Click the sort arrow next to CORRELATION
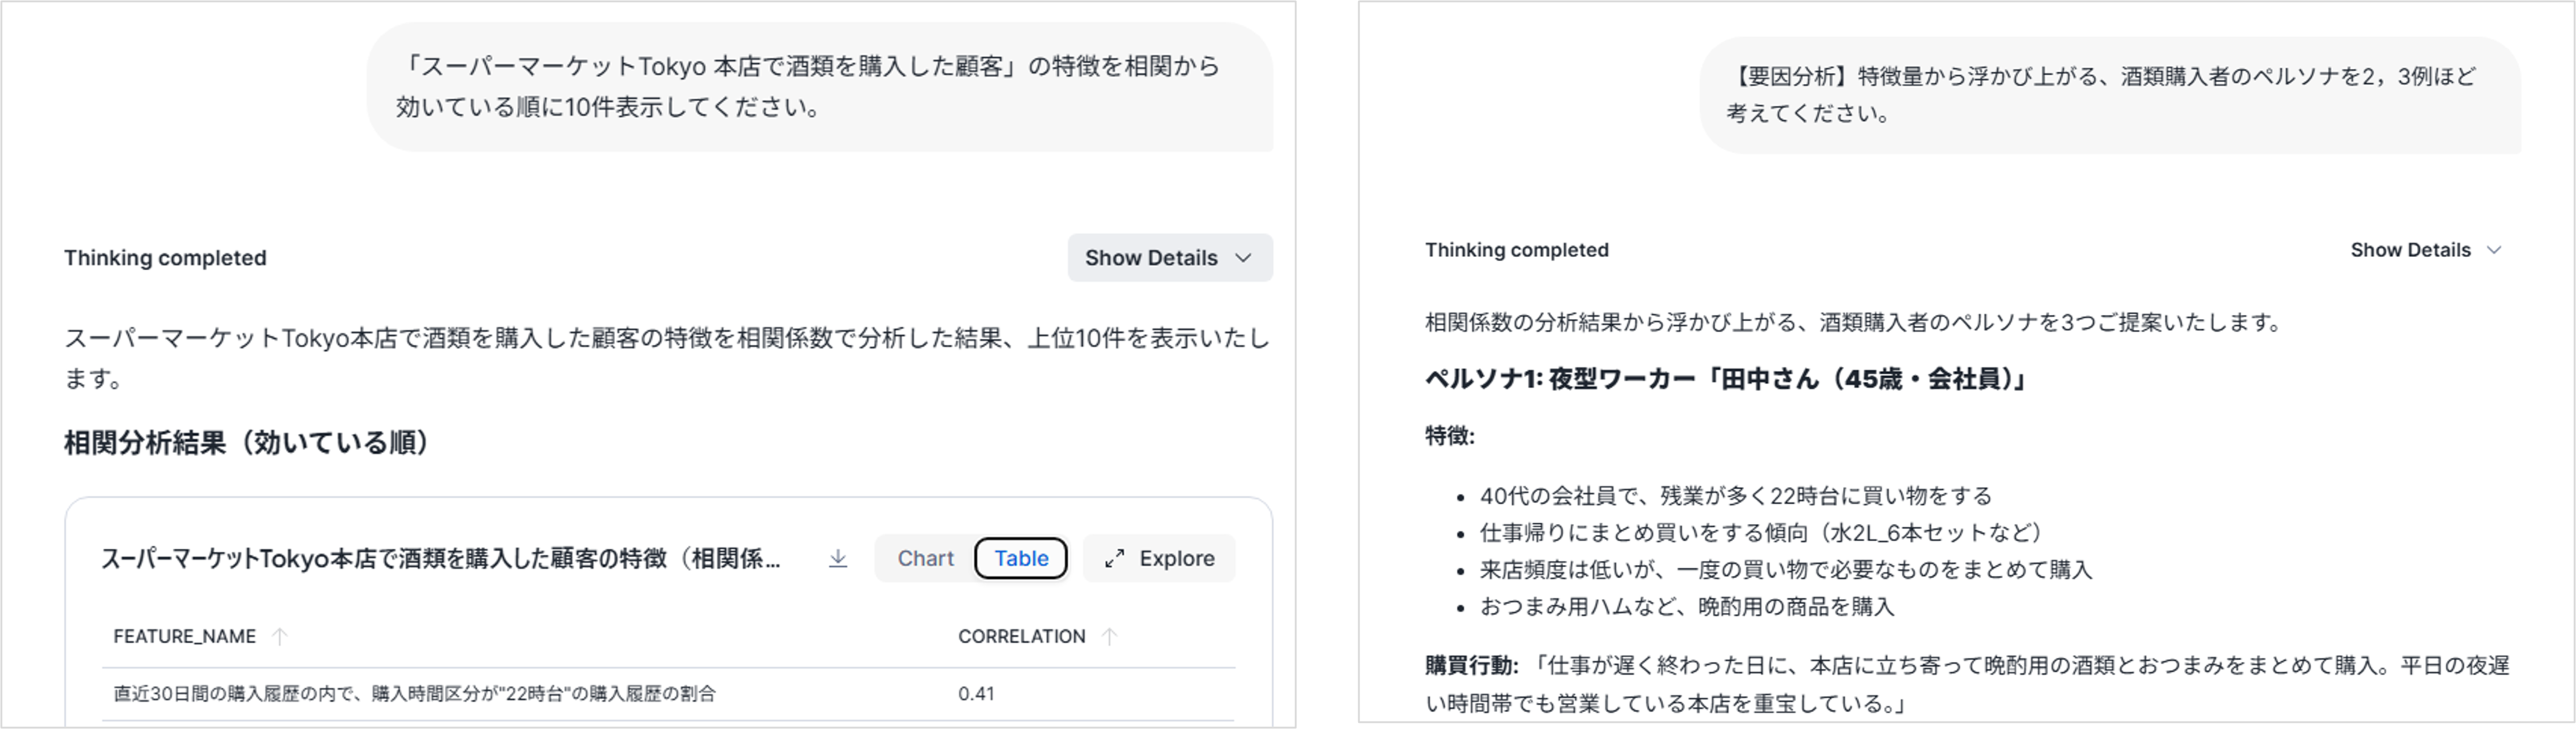Screen dimensions: 2576x729 pos(1109,636)
